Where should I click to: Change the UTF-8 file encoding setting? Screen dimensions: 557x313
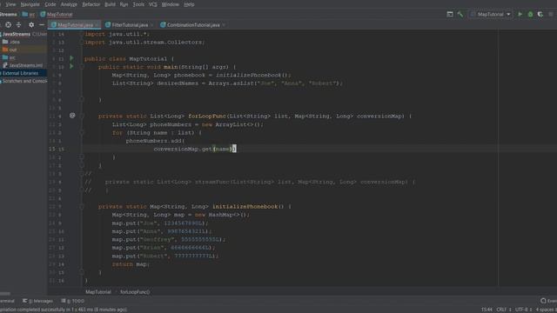[524, 310]
